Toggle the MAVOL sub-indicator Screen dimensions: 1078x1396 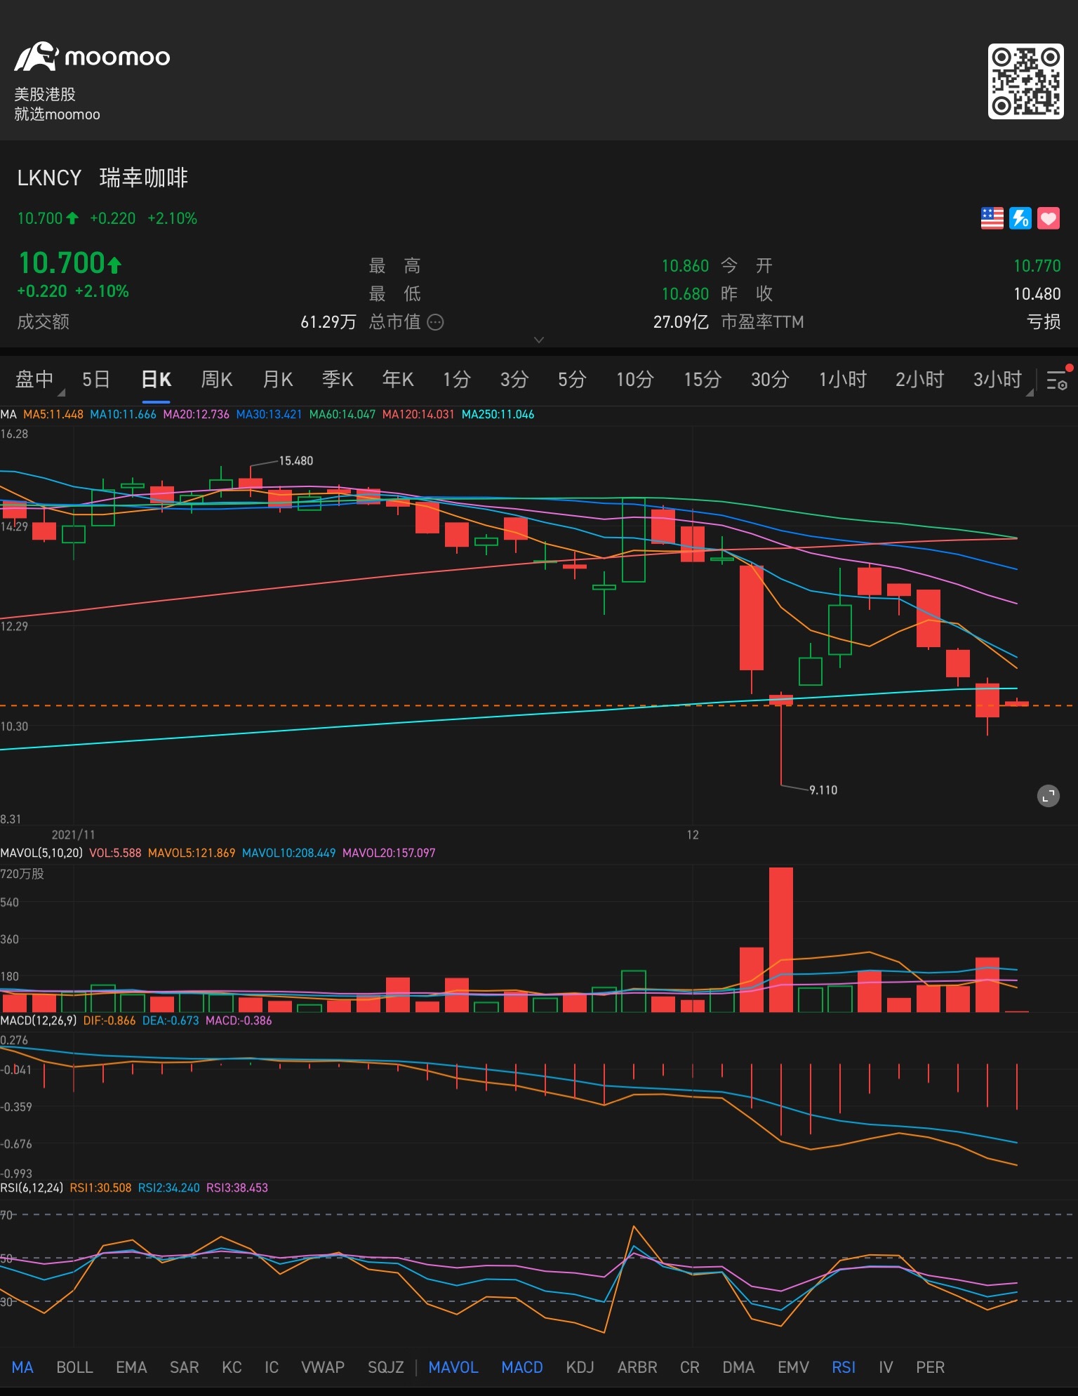(453, 1367)
